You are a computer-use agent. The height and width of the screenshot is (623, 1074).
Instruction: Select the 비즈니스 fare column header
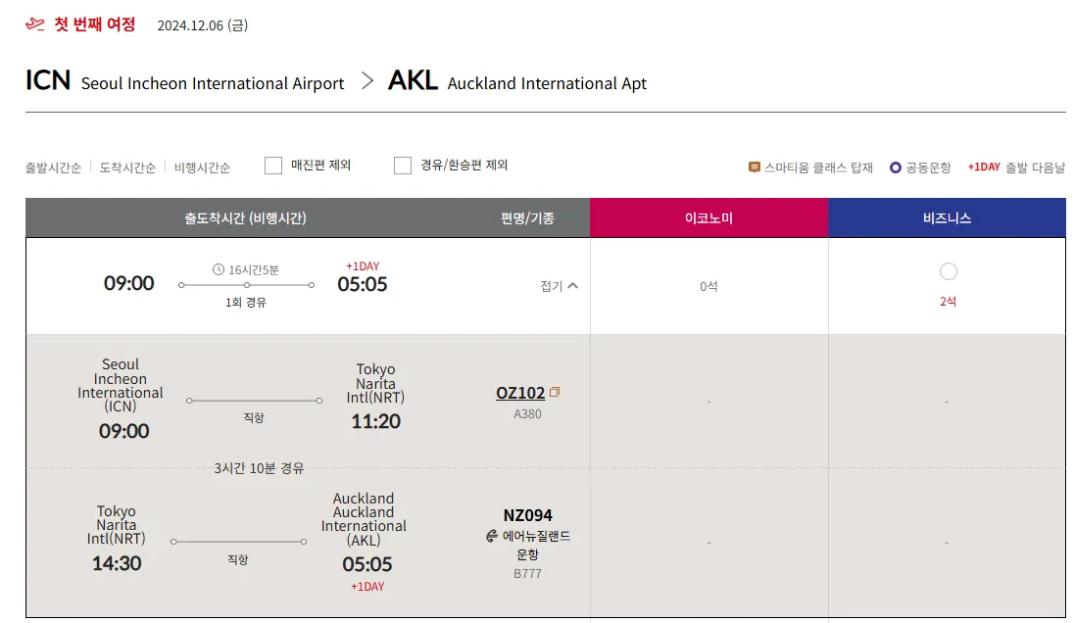point(947,218)
